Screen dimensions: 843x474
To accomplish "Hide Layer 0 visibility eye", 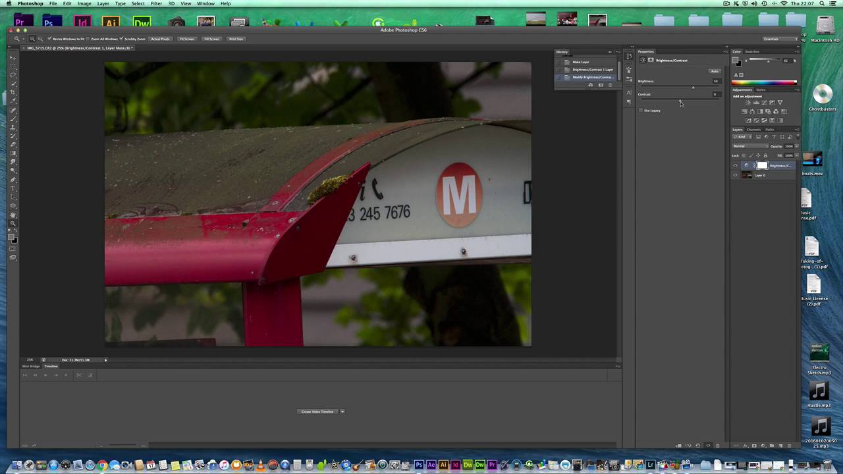I will pyautogui.click(x=735, y=175).
